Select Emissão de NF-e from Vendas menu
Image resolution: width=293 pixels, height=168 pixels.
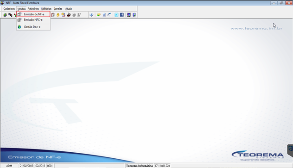tap(33, 14)
